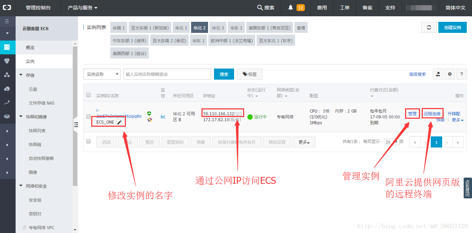This screenshot has height=233, width=472.
Task: Click the 远程连接 link
Action: pos(432,114)
